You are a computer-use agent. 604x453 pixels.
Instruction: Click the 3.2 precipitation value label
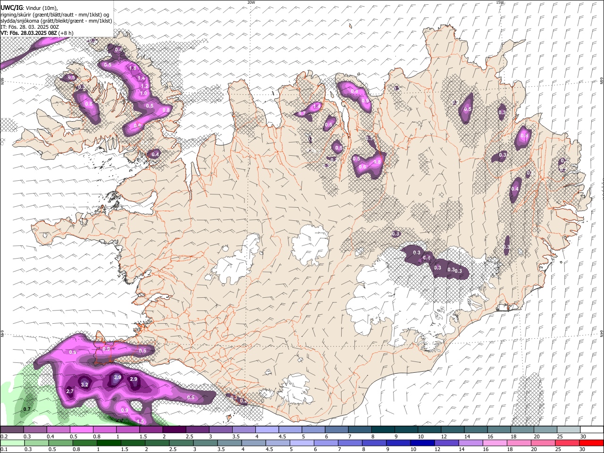point(84,385)
